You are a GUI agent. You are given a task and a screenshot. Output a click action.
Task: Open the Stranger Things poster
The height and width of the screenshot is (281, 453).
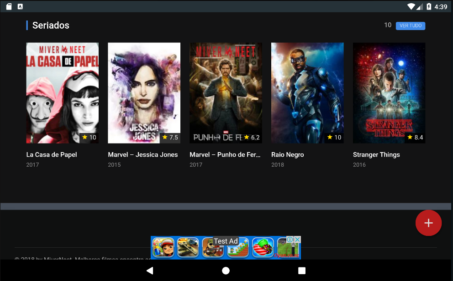pyautogui.click(x=389, y=93)
